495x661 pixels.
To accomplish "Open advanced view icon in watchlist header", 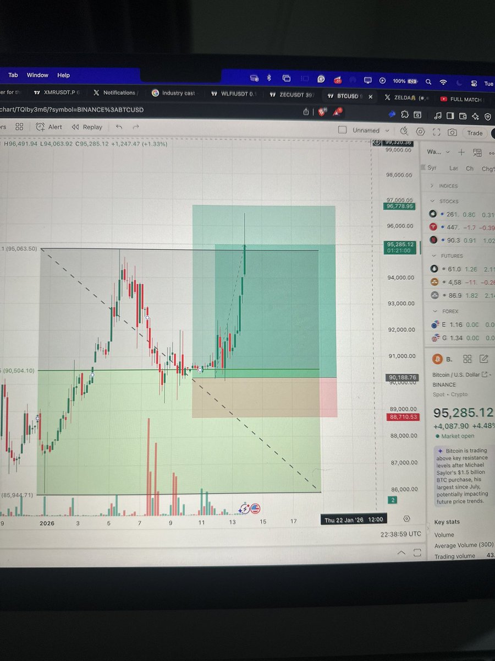I will click(x=477, y=153).
